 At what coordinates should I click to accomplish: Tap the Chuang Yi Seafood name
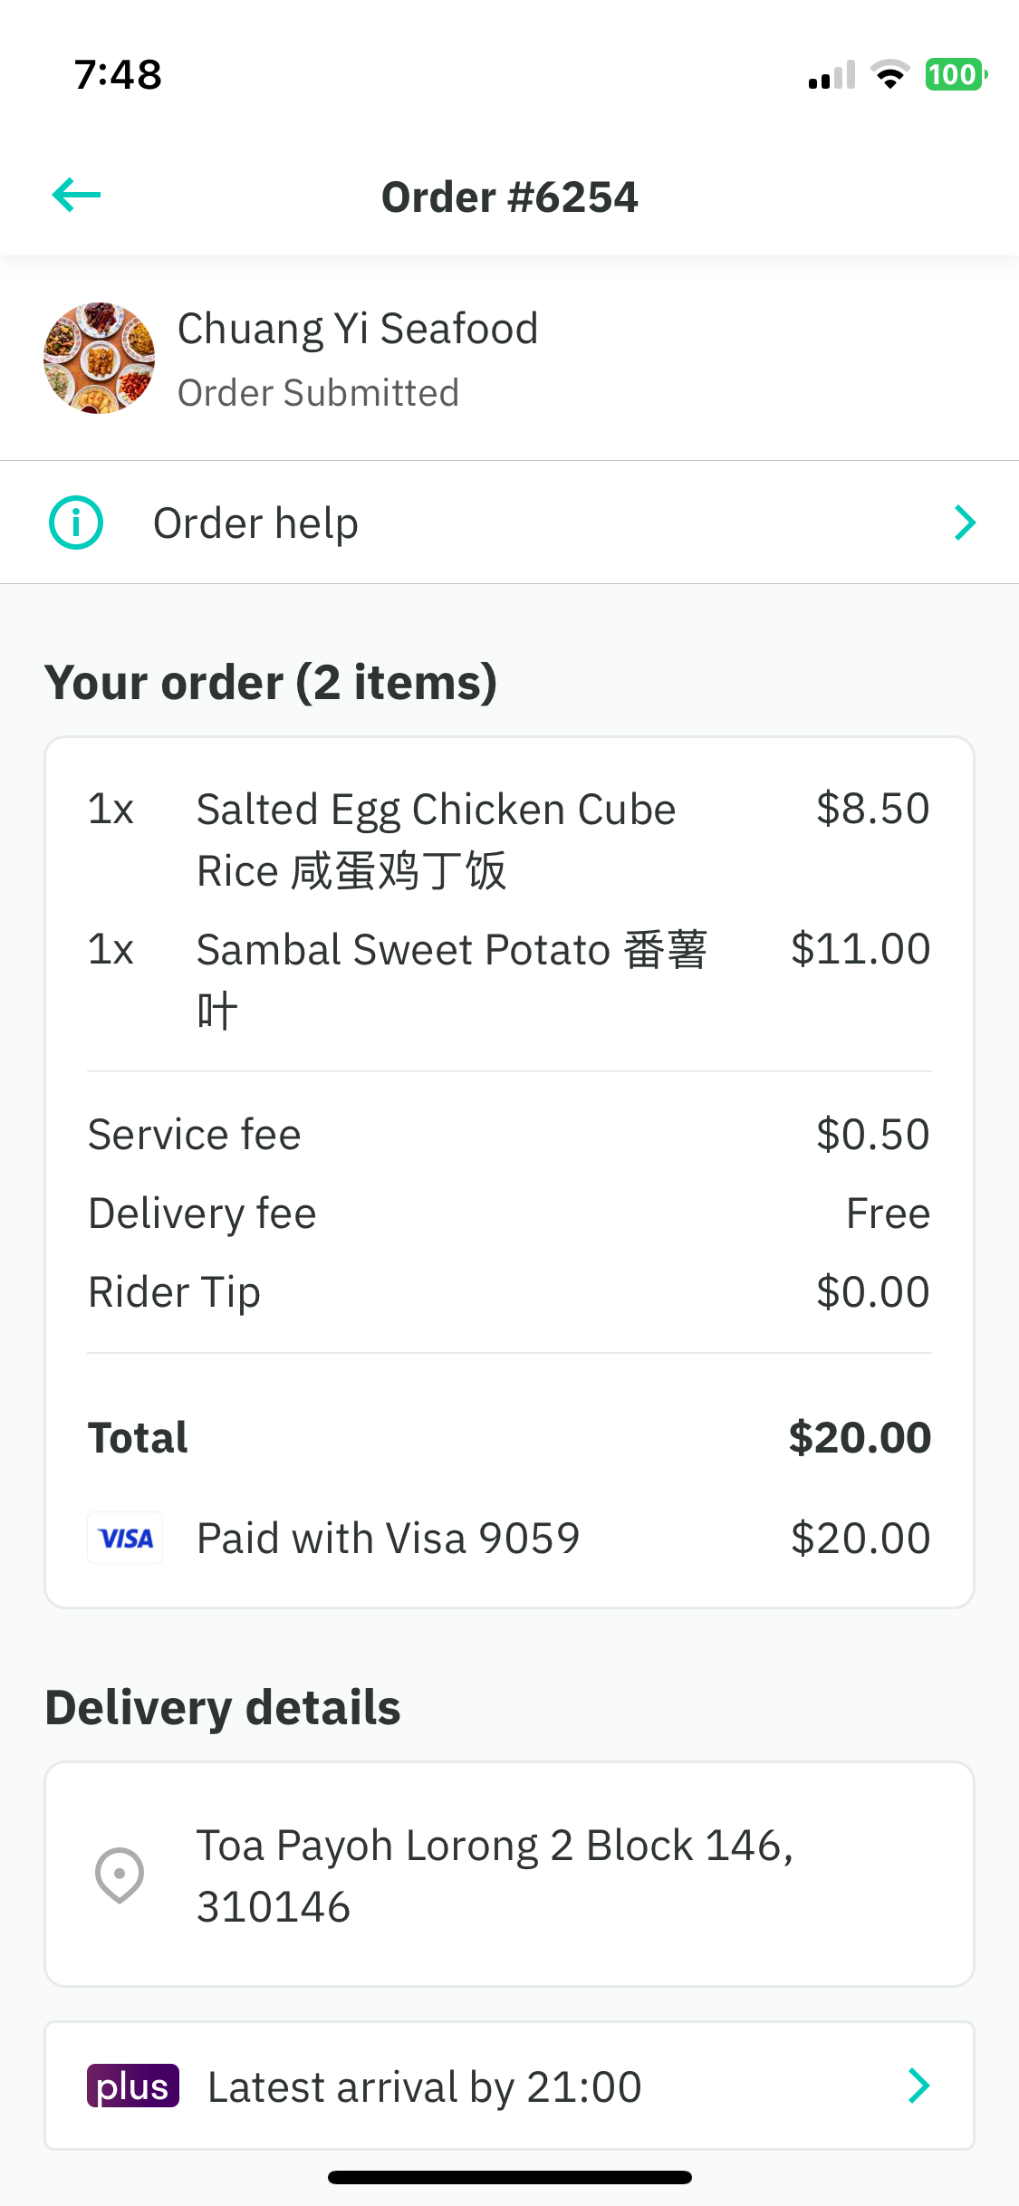[358, 329]
